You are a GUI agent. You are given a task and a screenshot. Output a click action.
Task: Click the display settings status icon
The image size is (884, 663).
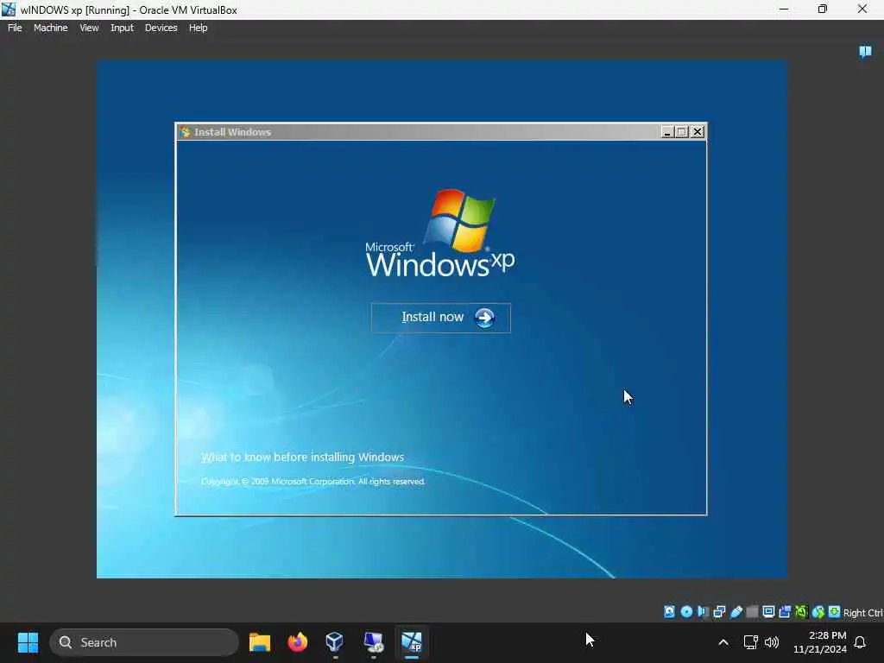click(768, 612)
